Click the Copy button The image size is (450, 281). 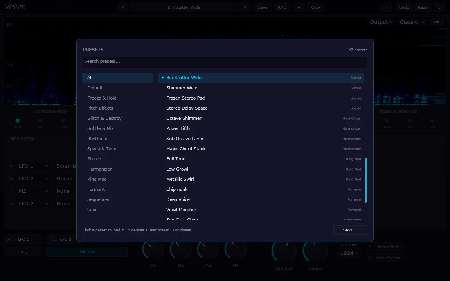(x=316, y=7)
